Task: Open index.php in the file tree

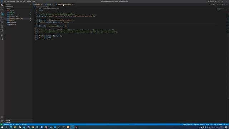Action: [x=12, y=21]
